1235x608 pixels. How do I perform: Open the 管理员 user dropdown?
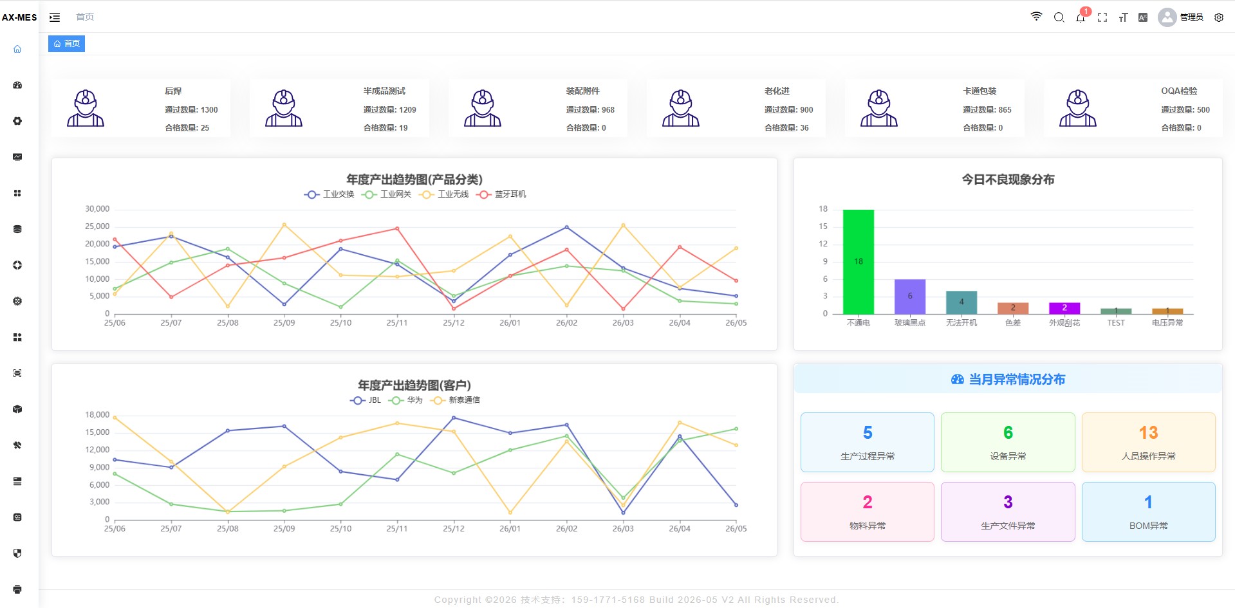click(x=1191, y=17)
